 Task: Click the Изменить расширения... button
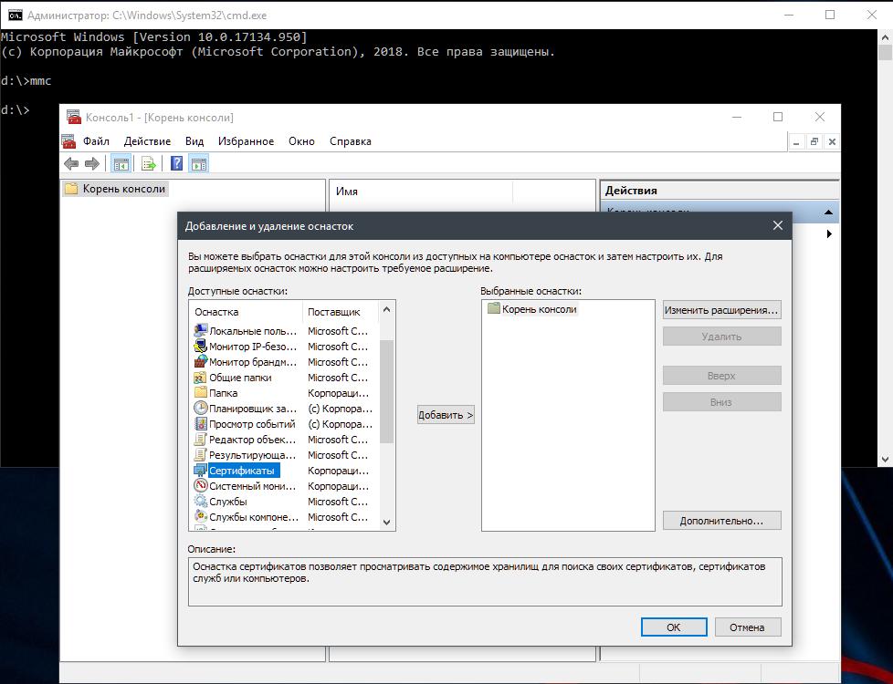coord(721,310)
